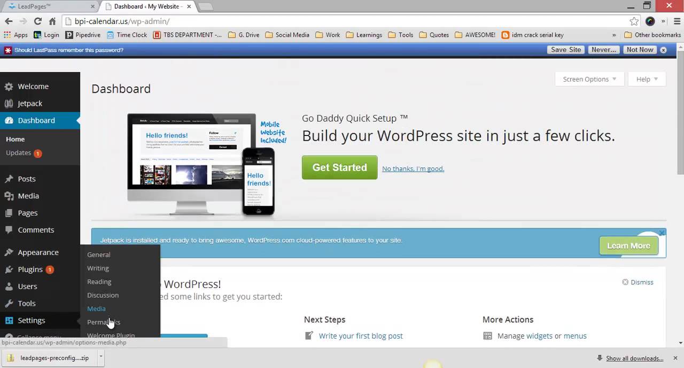The image size is (684, 368).
Task: Click the Plugins plug icon
Action: click(x=9, y=269)
